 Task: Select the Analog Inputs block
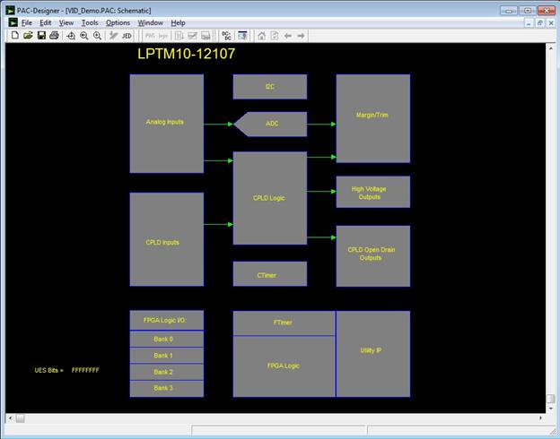(x=167, y=124)
